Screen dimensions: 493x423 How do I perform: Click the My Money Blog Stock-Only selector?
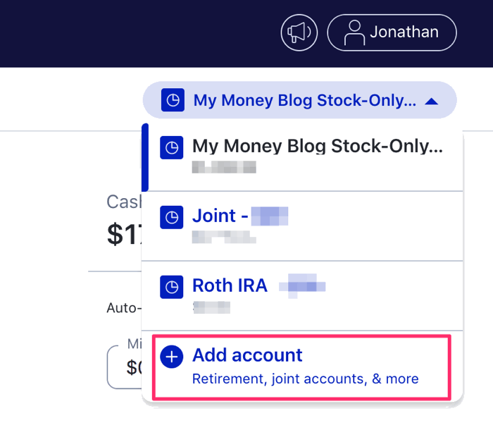click(299, 100)
